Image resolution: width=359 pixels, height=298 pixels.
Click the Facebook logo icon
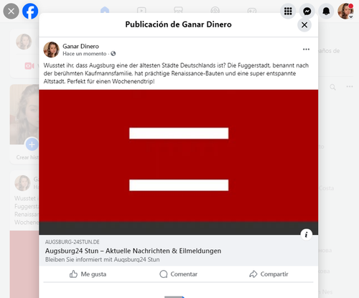(x=30, y=11)
